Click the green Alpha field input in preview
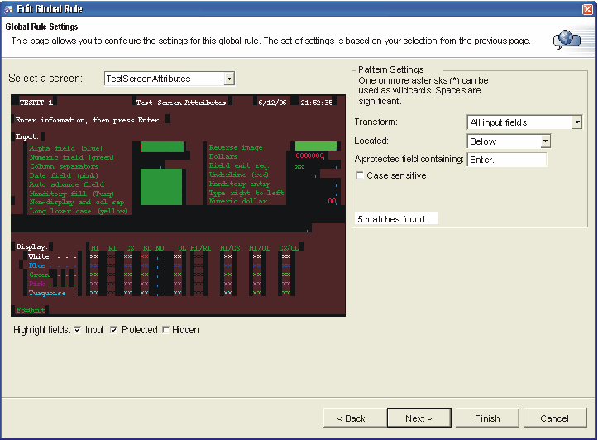Screen dimensions: 598x440 (162, 147)
